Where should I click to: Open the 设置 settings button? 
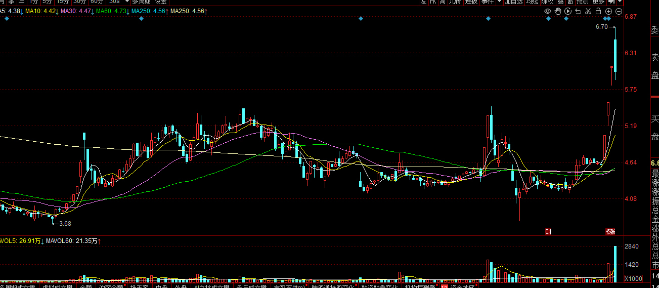click(x=161, y=2)
